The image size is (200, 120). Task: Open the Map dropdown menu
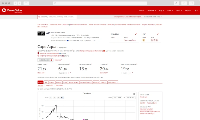click(161, 10)
